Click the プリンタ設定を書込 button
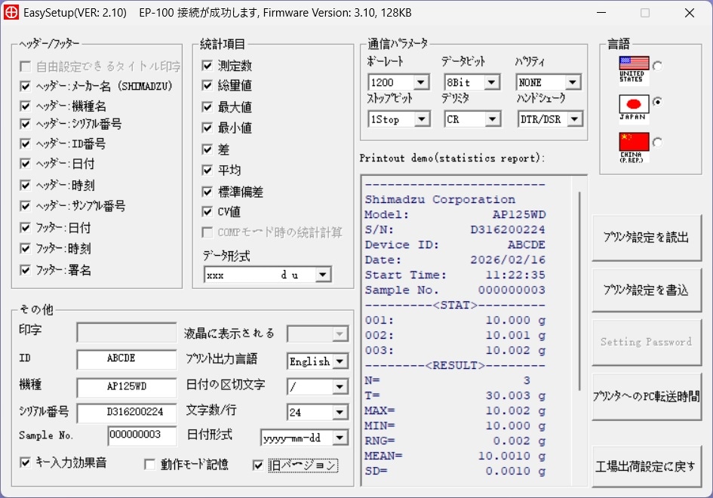Screen dimensions: 713x498 tap(646, 290)
